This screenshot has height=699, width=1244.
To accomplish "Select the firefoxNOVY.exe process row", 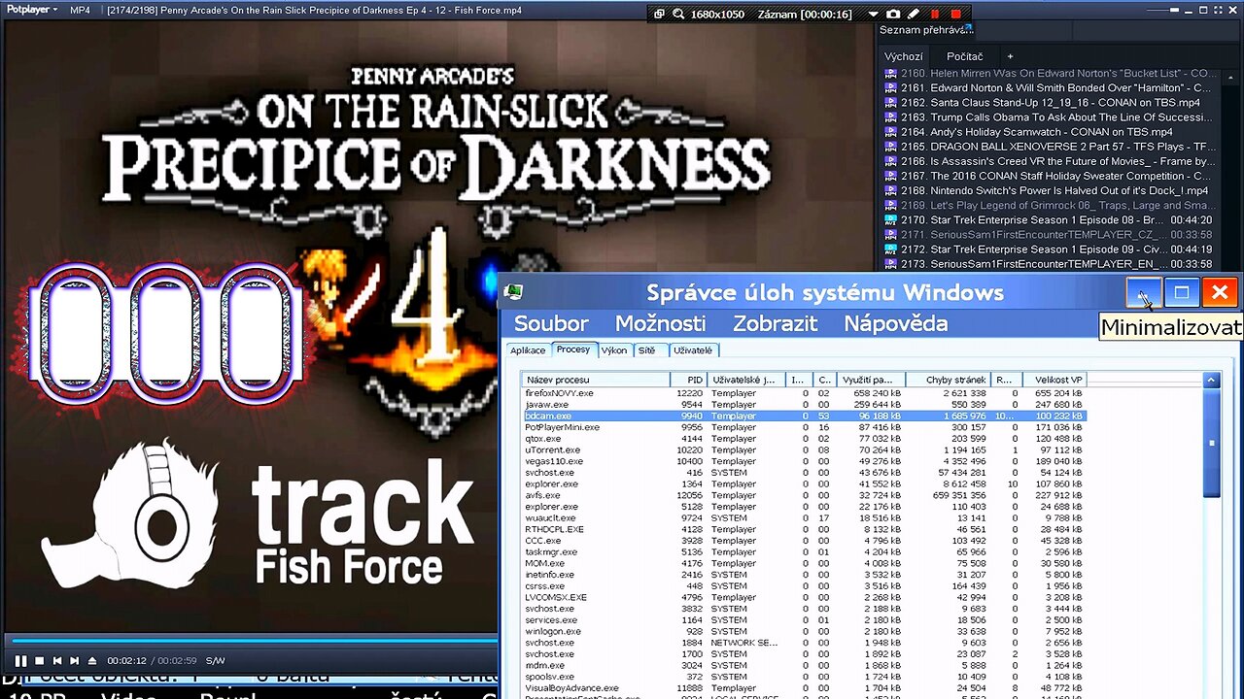I will click(x=803, y=393).
